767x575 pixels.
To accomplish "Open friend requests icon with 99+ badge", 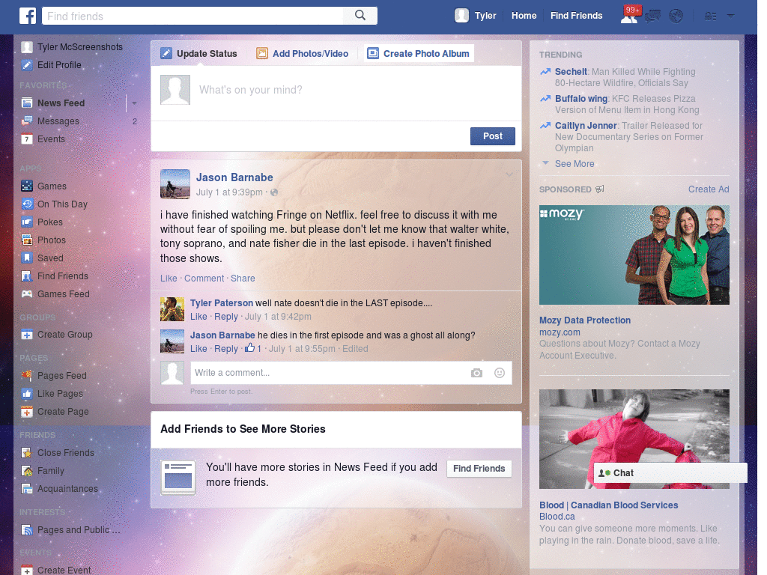I will pyautogui.click(x=629, y=16).
